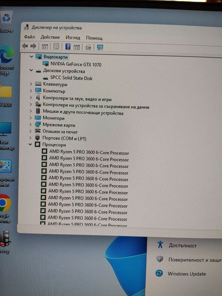222x296 pixels.
Task: Click the privacy shield icon in Settings
Action: [x=160, y=259]
